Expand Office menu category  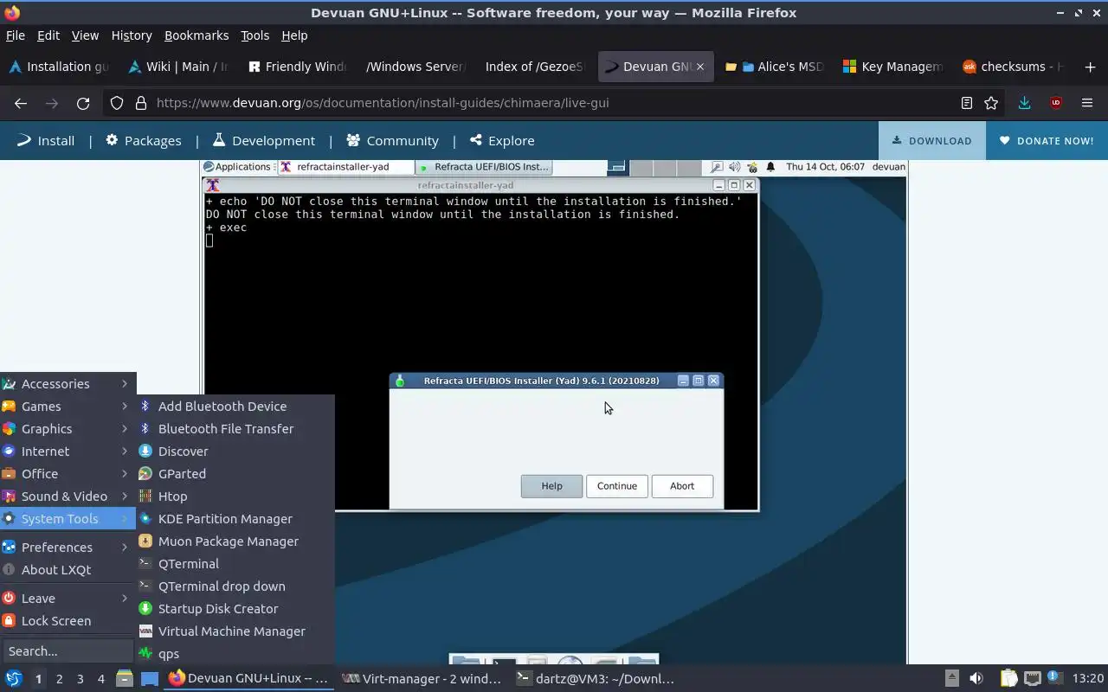point(68,473)
